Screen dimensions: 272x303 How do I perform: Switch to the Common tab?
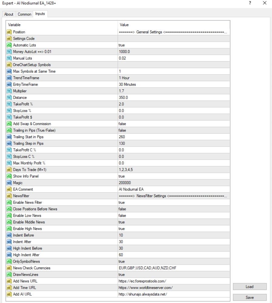(24, 14)
